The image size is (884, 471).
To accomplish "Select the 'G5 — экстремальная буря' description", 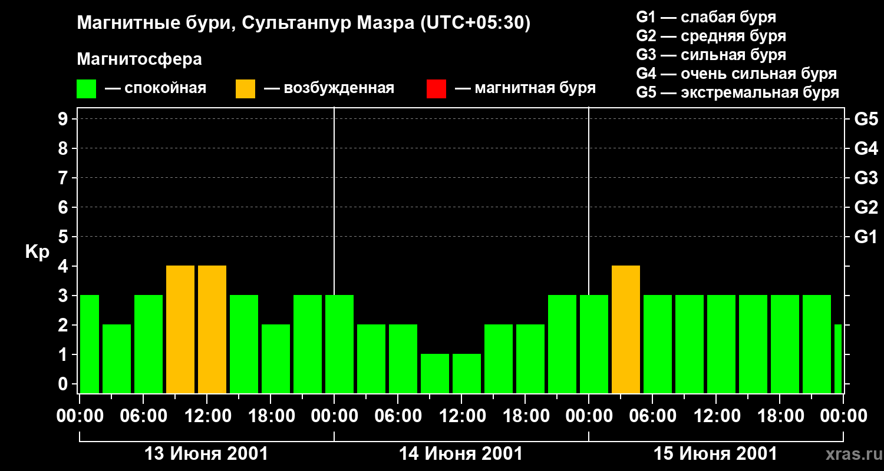I will coord(738,93).
